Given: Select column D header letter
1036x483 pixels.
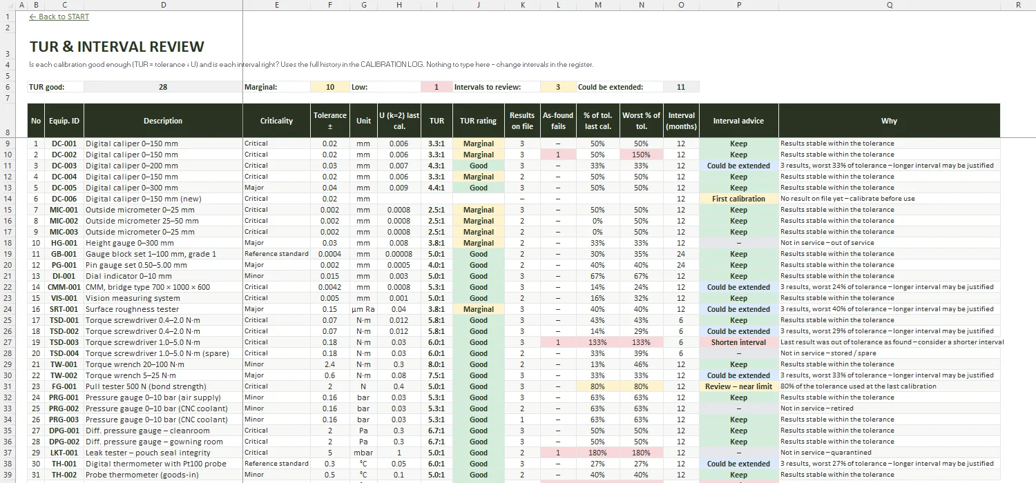Looking at the screenshot, I should tap(163, 6).
